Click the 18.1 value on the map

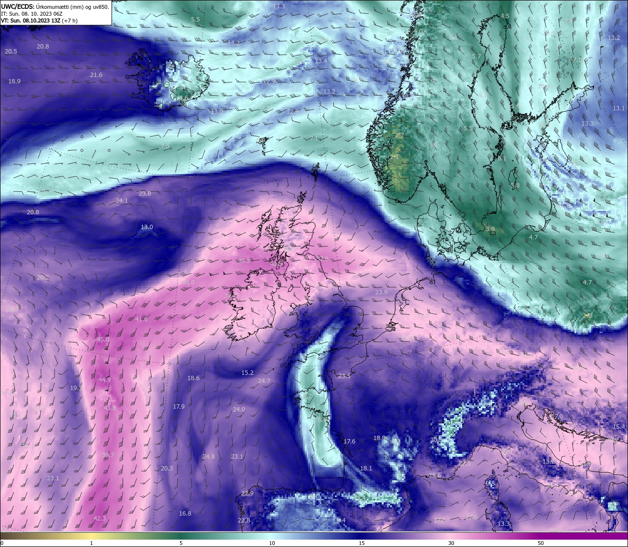click(366, 469)
